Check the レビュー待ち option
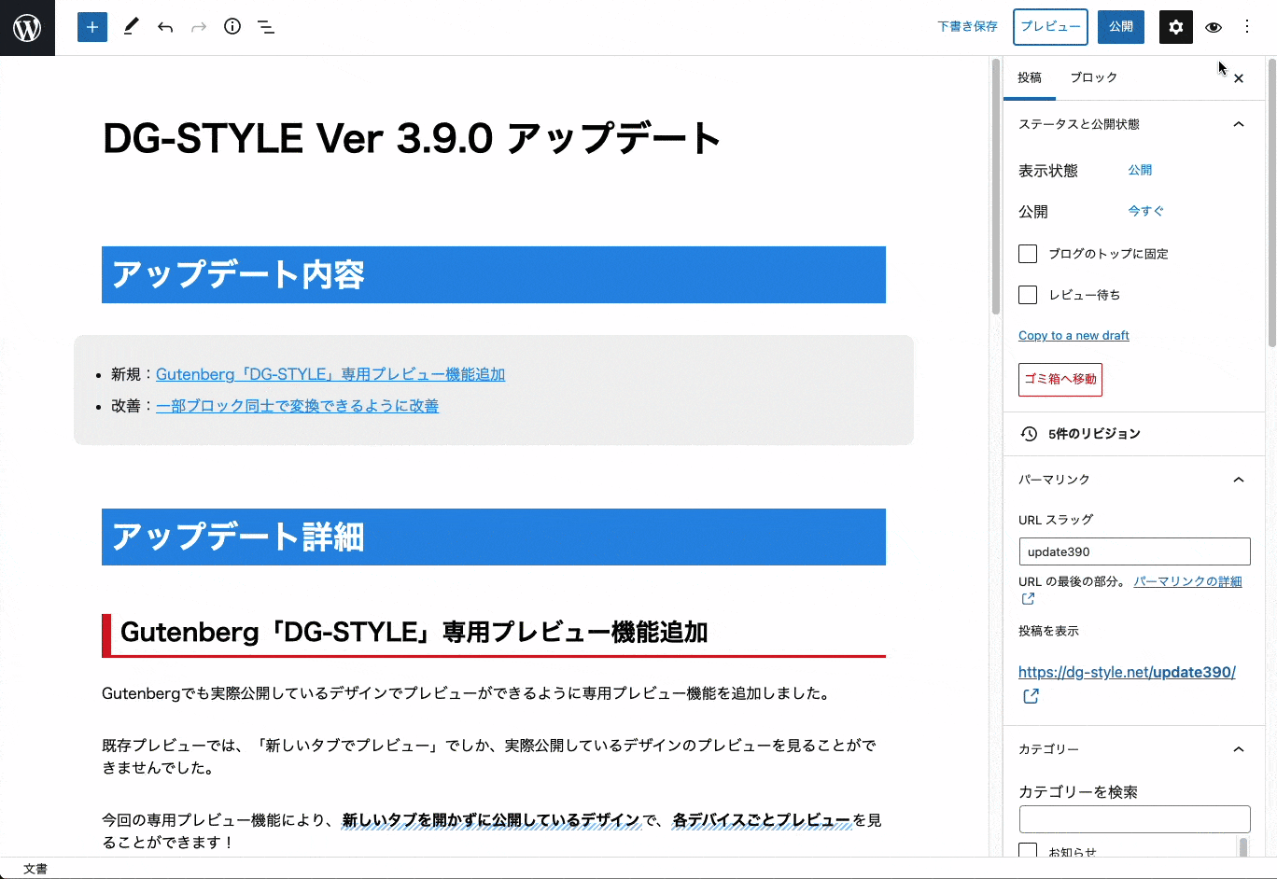 1027,294
